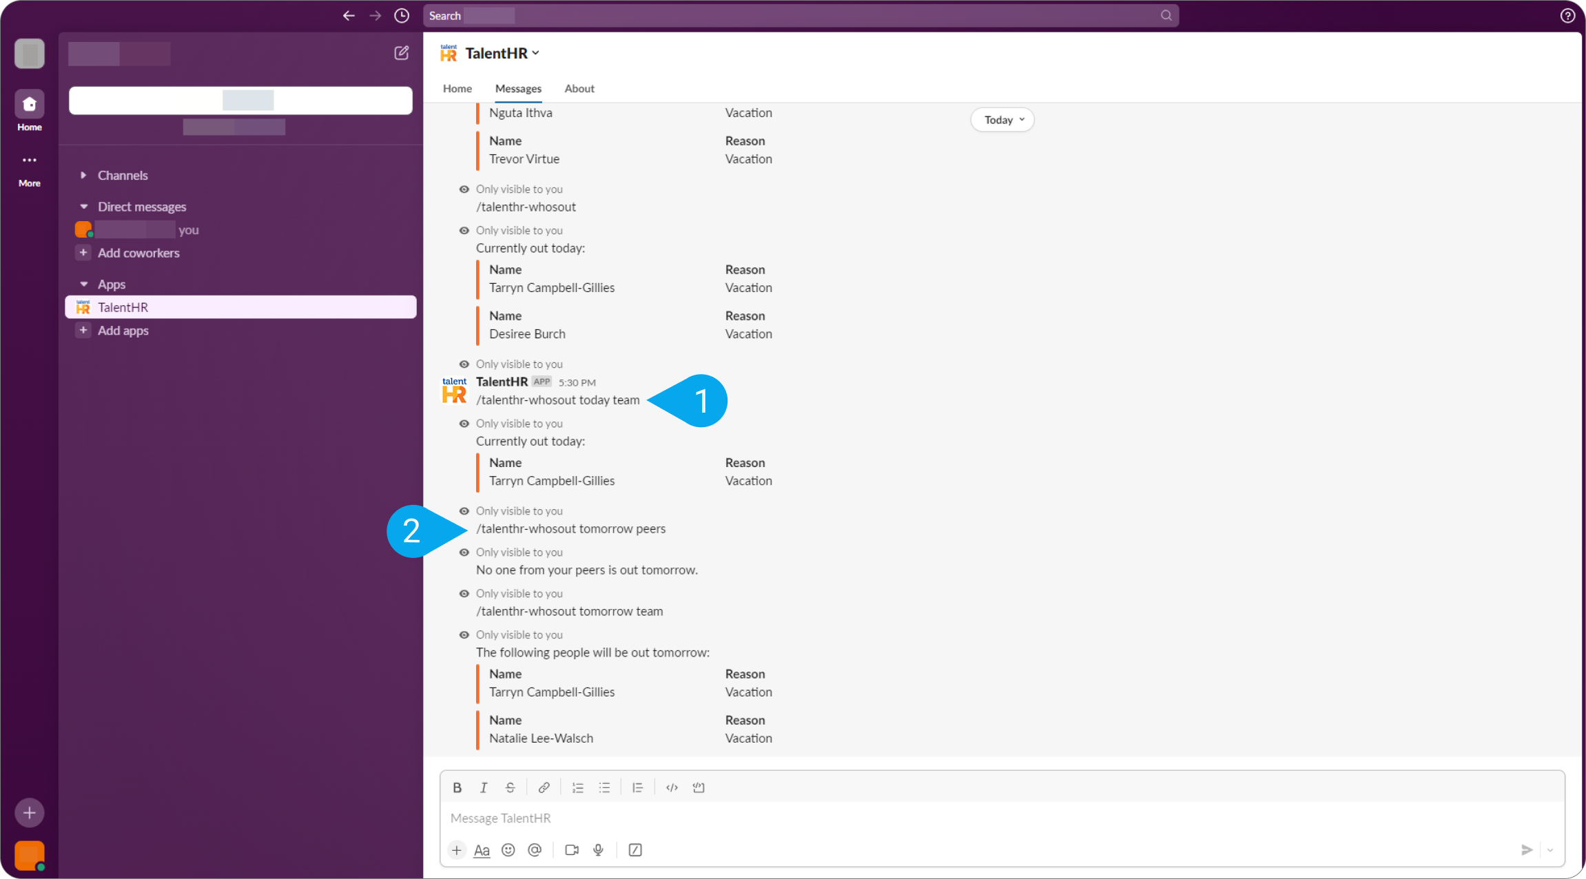1586x879 pixels.
Task: Click Add coworkers
Action: point(138,253)
